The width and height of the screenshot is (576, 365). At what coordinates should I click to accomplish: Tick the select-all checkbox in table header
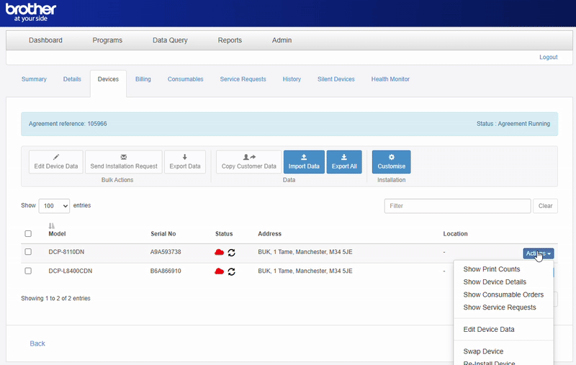pos(28,234)
